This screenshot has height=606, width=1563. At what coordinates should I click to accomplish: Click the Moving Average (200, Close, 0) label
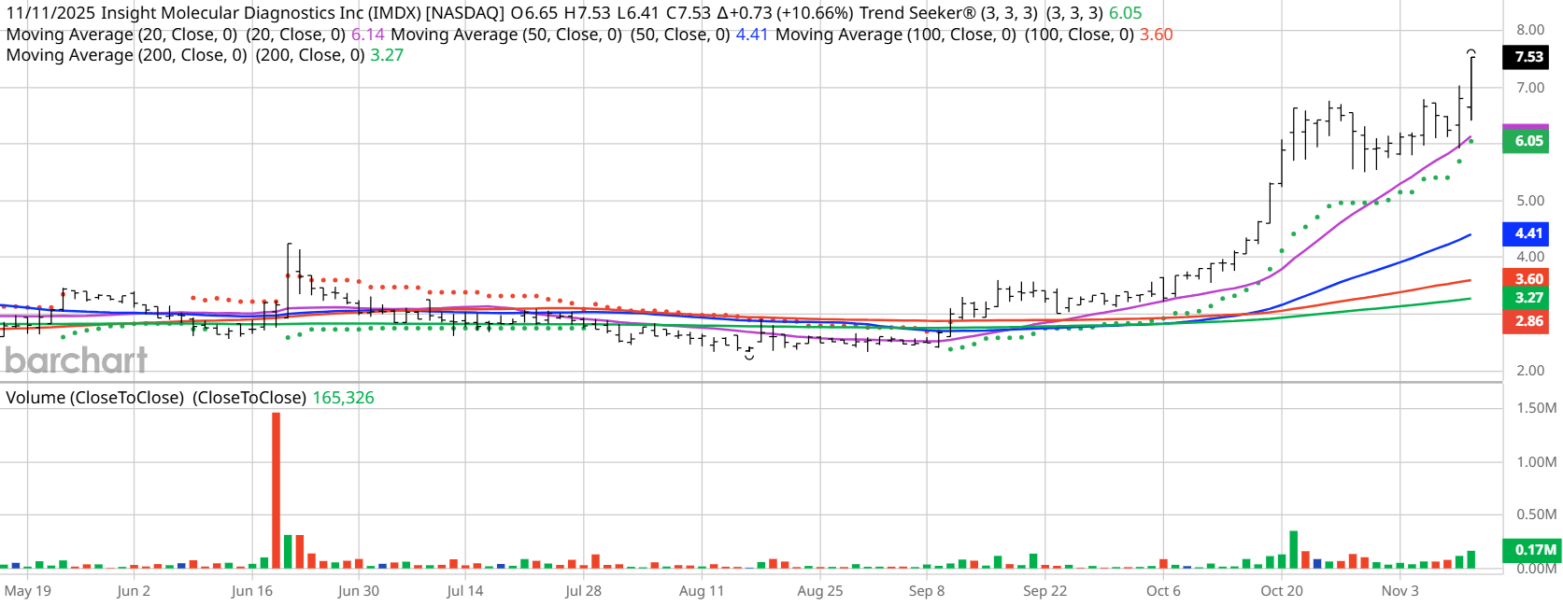coord(126,55)
